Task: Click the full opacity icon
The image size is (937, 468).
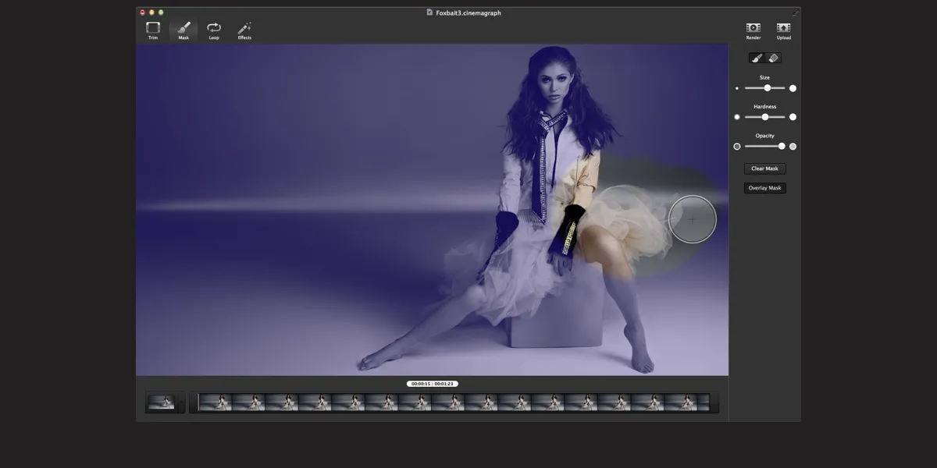Action: click(793, 146)
